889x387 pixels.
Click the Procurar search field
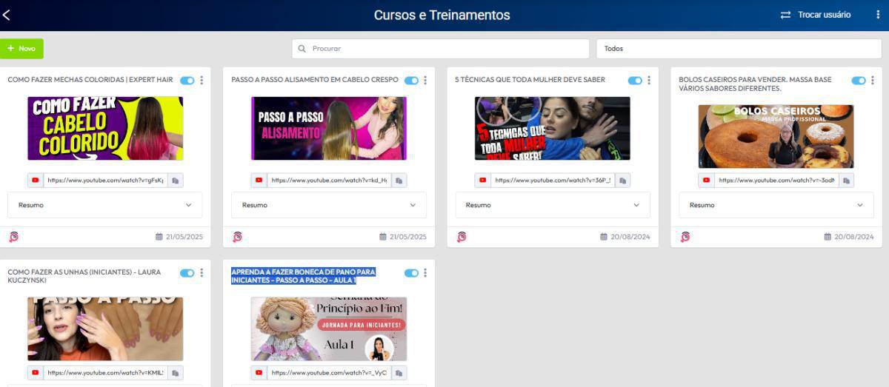point(441,49)
